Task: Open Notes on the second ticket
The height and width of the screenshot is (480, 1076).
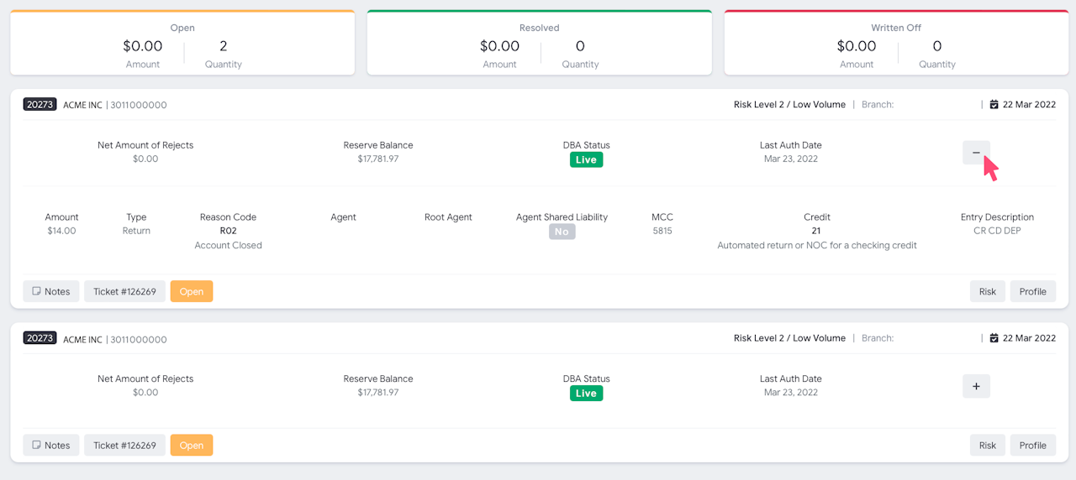Action: coord(51,446)
